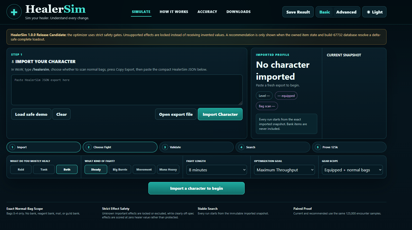Click the equipped chip in imported profile
412x230 pixels.
pos(286,96)
